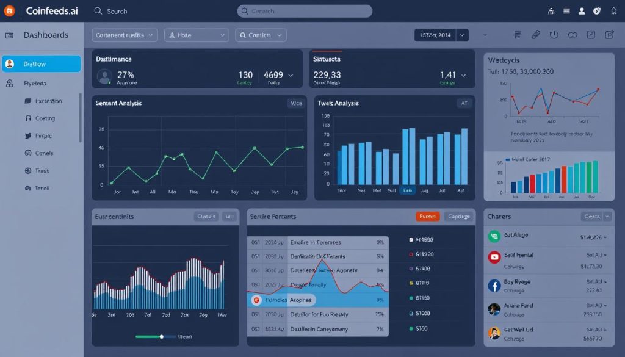Viewport: 625px width, 357px height.
Task: Click the headphones icon beside Costing
Action: click(x=28, y=118)
